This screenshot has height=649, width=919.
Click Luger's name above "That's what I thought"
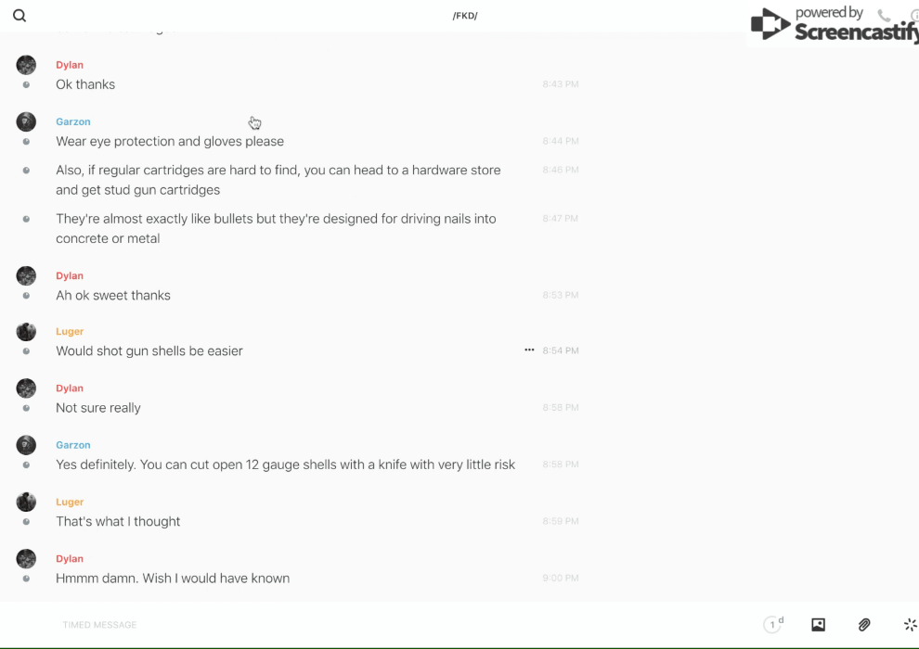(x=70, y=502)
